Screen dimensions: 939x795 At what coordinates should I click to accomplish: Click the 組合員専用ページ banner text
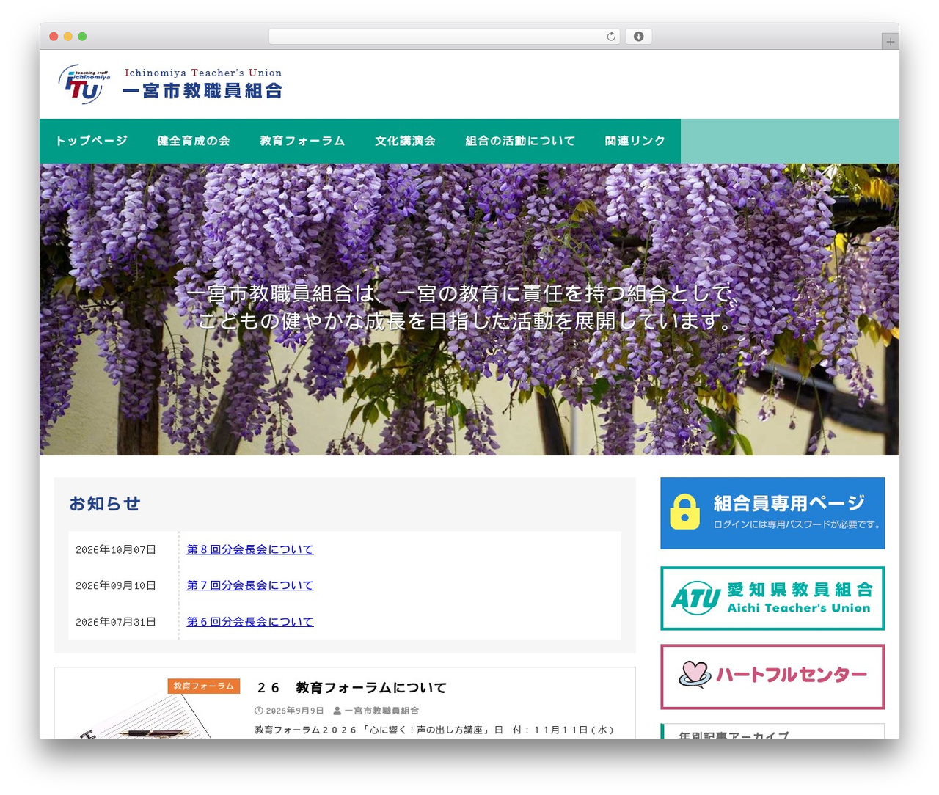click(x=789, y=503)
